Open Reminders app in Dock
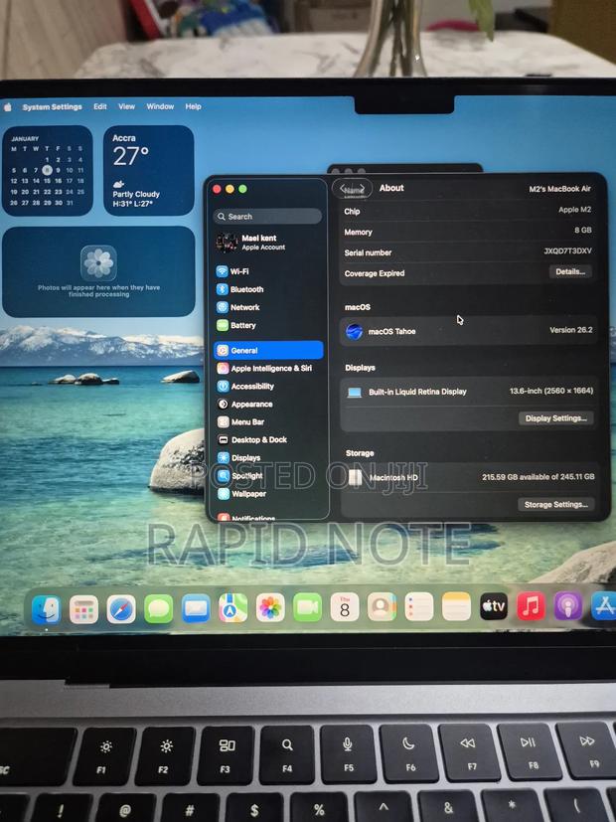 coord(419,606)
